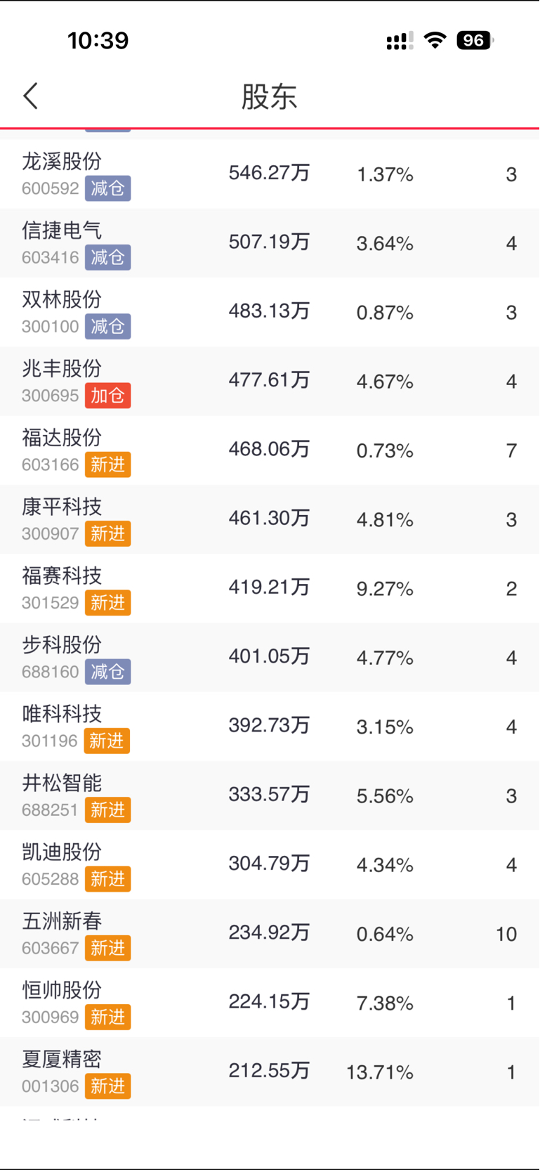Select stock code 301196 唯科科技
This screenshot has width=540, height=1170.
tap(50, 741)
